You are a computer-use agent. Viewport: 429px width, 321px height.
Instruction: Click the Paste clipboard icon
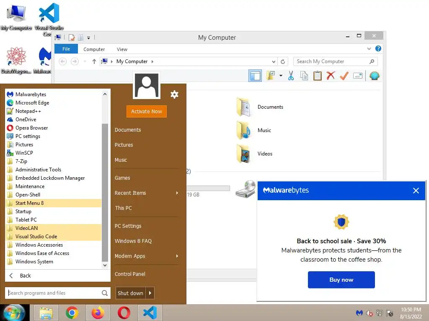318,76
